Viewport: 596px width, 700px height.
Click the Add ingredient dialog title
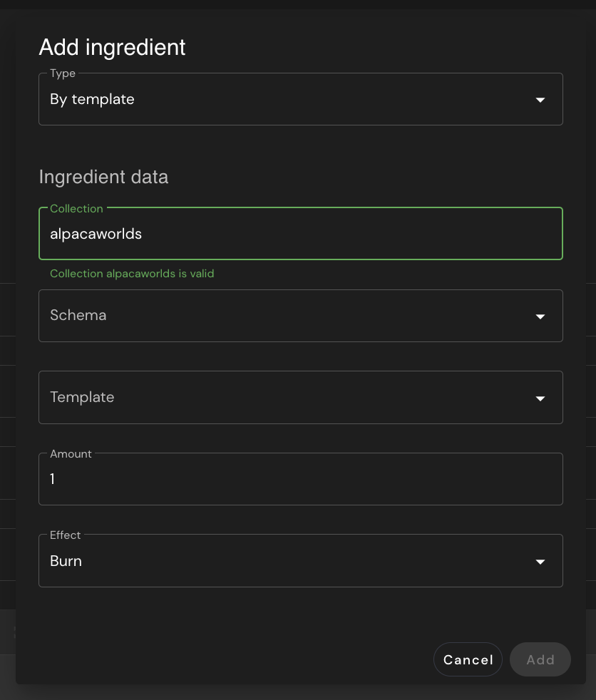(112, 47)
